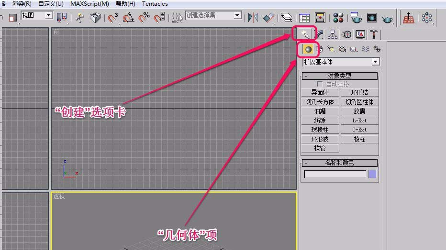Open the 帮助(H) menu
446x250 pixels.
(x=125, y=4)
